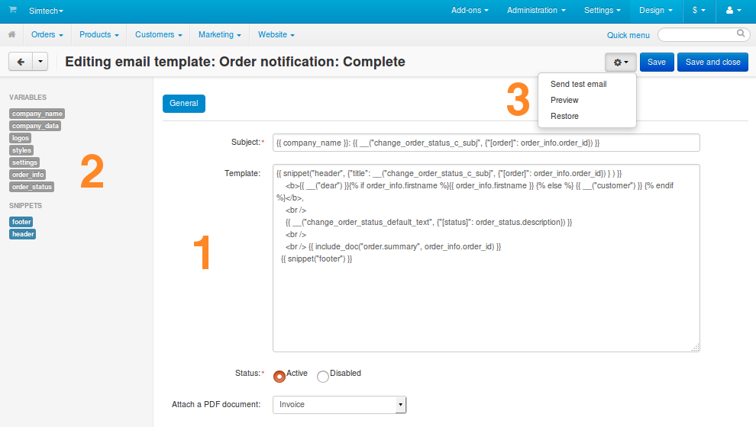Open the home dashboard icon
This screenshot has height=427, width=756.
click(x=11, y=34)
